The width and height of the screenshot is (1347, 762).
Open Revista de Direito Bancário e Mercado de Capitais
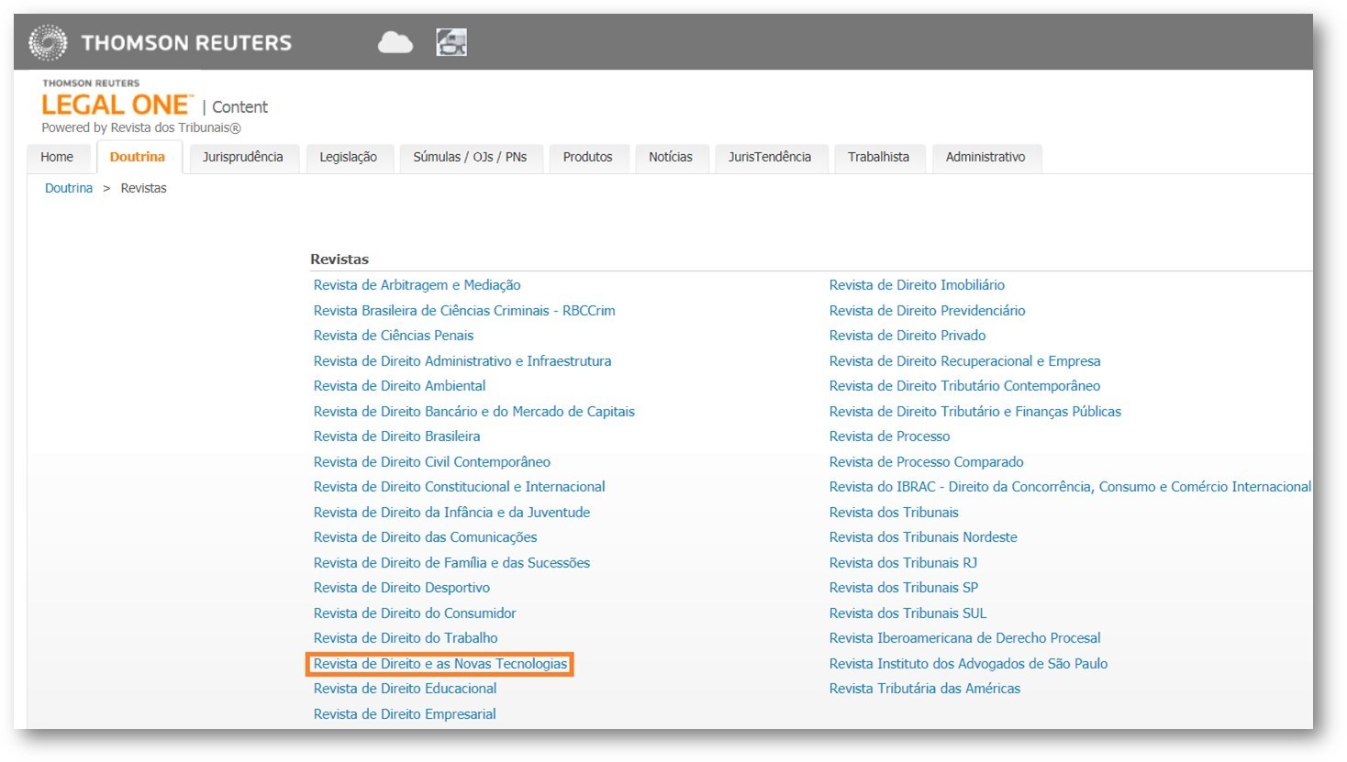474,412
